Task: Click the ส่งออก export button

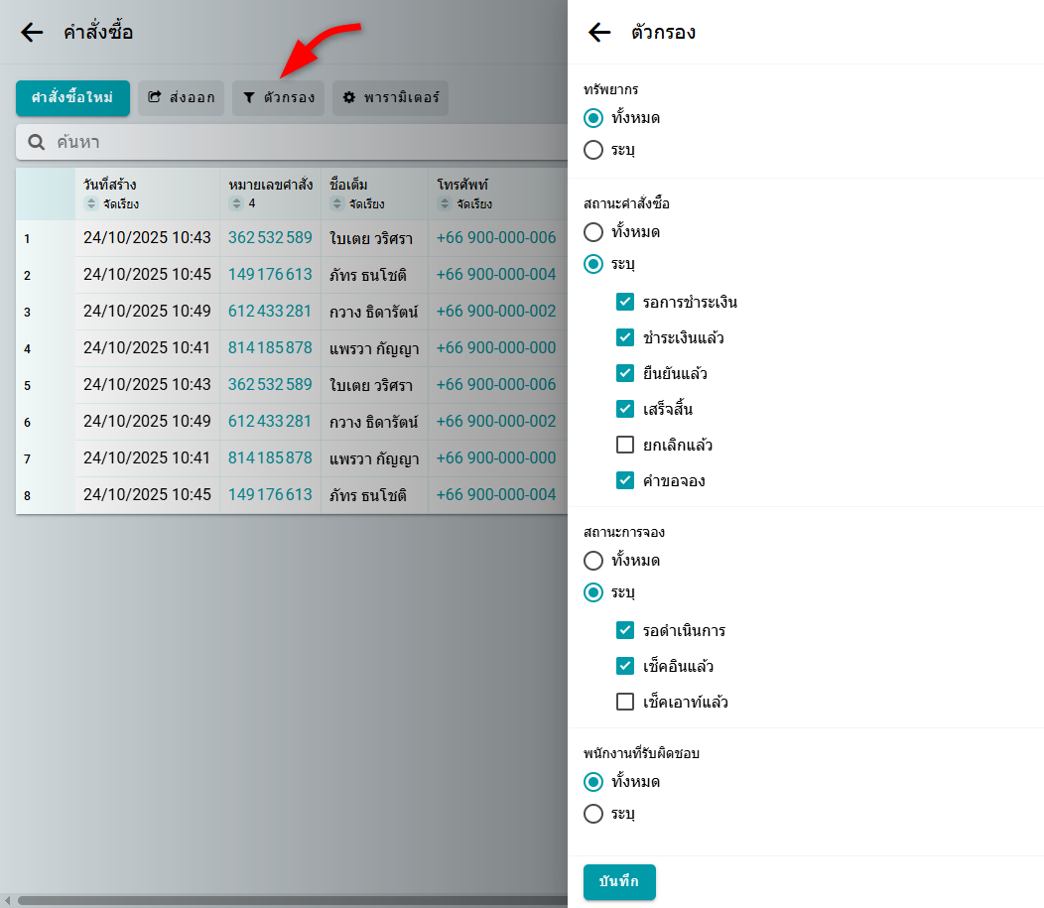Action: point(182,98)
